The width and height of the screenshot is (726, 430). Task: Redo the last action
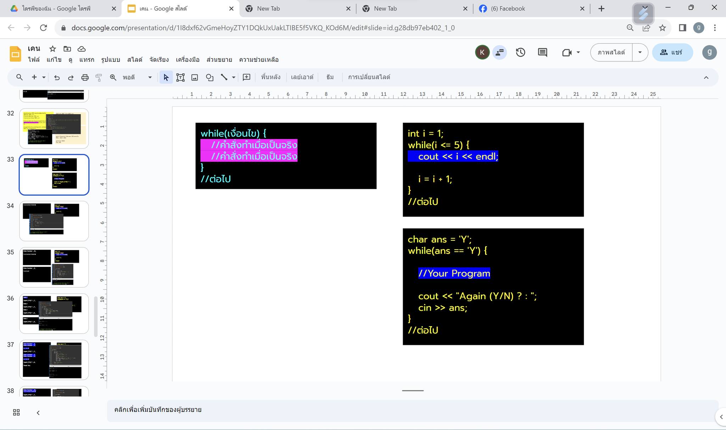(71, 77)
